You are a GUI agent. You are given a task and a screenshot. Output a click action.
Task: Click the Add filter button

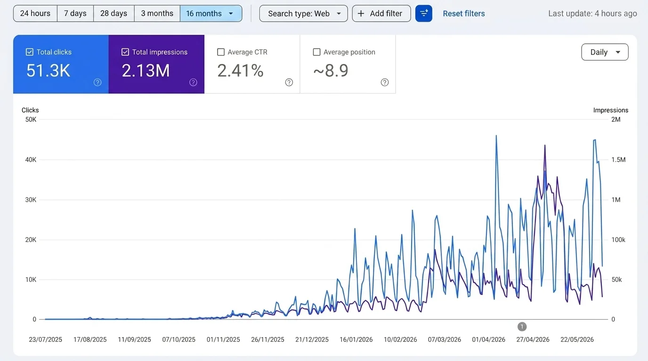[381, 14]
